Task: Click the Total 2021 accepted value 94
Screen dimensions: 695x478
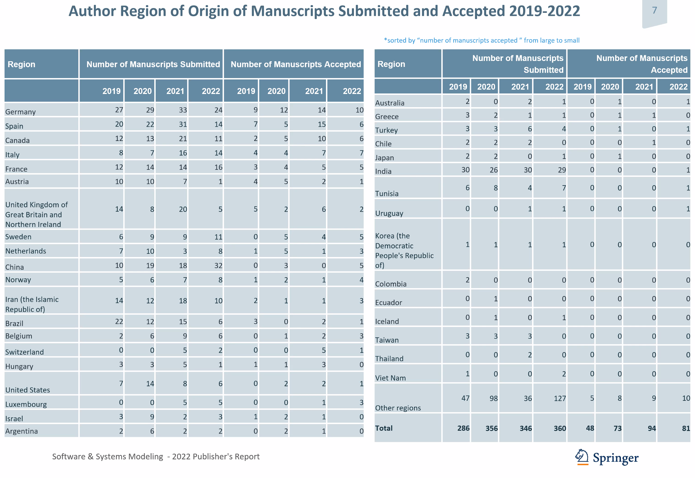Action: [x=652, y=428]
